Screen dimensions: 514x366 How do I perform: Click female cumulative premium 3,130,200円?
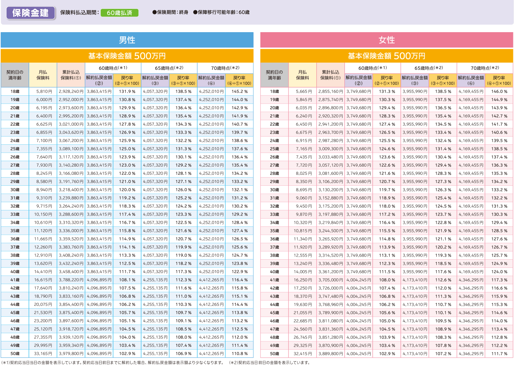click(x=331, y=190)
